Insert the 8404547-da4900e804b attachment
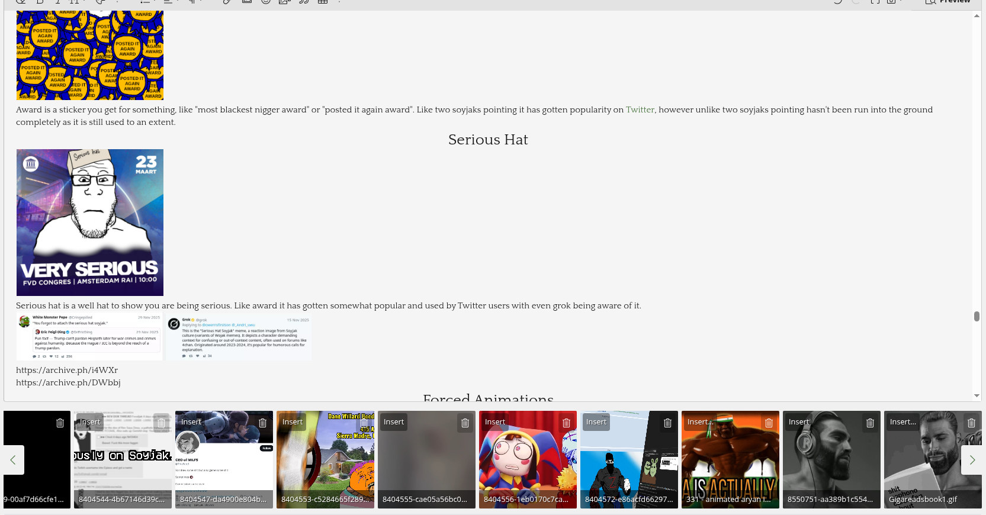This screenshot has width=986, height=515. (x=191, y=422)
